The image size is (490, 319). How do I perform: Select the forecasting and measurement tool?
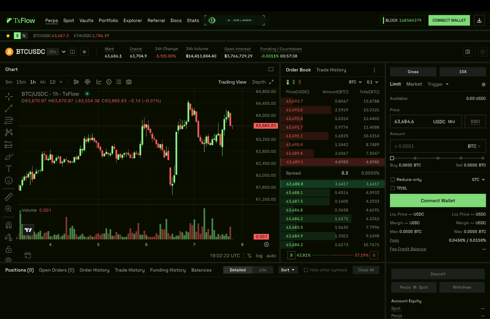click(9, 144)
